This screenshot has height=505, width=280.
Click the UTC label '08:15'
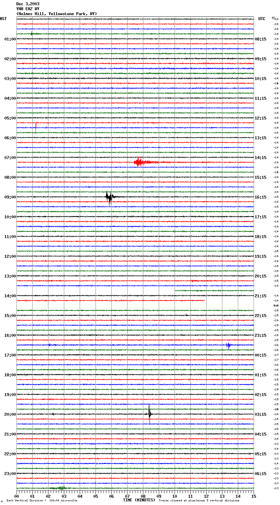(x=261, y=39)
